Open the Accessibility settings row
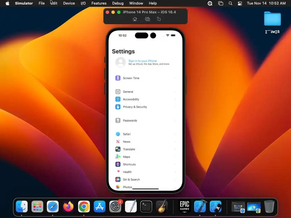291x218 pixels. point(145,99)
